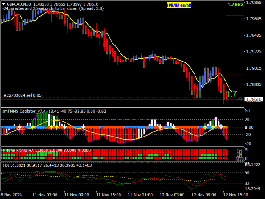
Task: Click the current price tag 1.78616
Action: click(254, 99)
